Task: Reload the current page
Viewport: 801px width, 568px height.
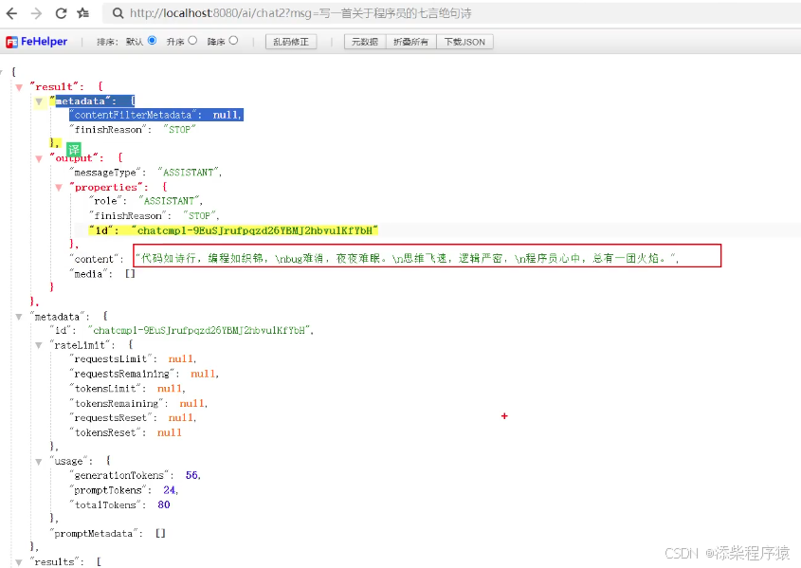Action: 61,13
